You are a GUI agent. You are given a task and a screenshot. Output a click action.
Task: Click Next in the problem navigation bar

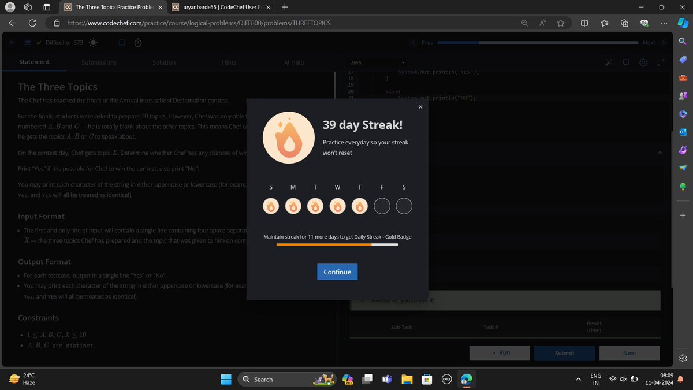pos(654,43)
